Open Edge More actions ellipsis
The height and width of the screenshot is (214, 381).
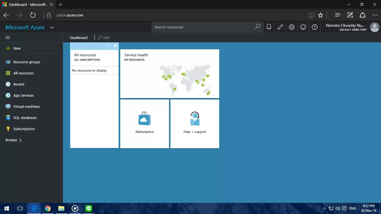(375, 15)
